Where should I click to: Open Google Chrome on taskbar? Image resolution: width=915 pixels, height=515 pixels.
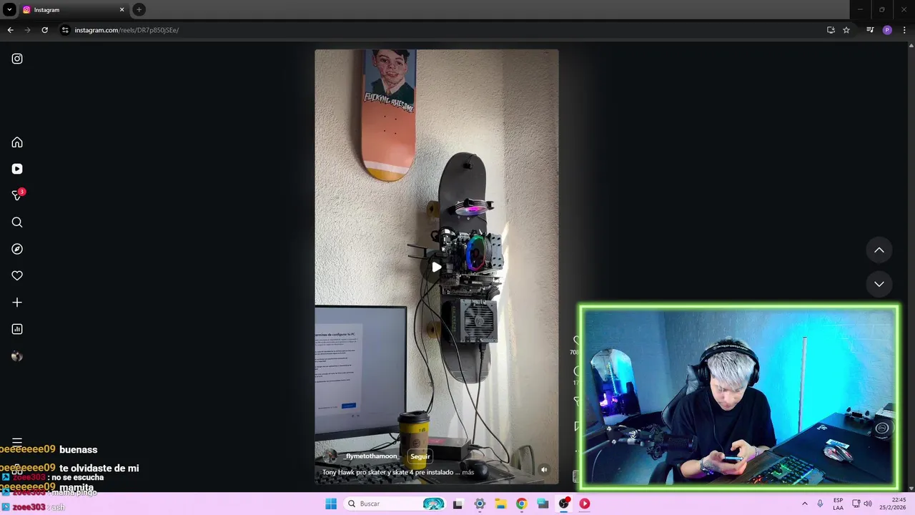pos(521,504)
